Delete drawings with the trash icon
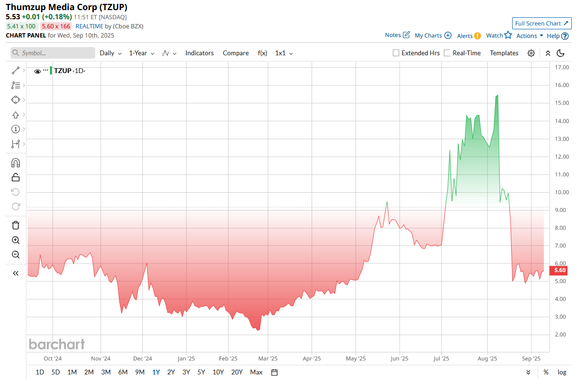This screenshot has height=385, width=579. pos(15,225)
